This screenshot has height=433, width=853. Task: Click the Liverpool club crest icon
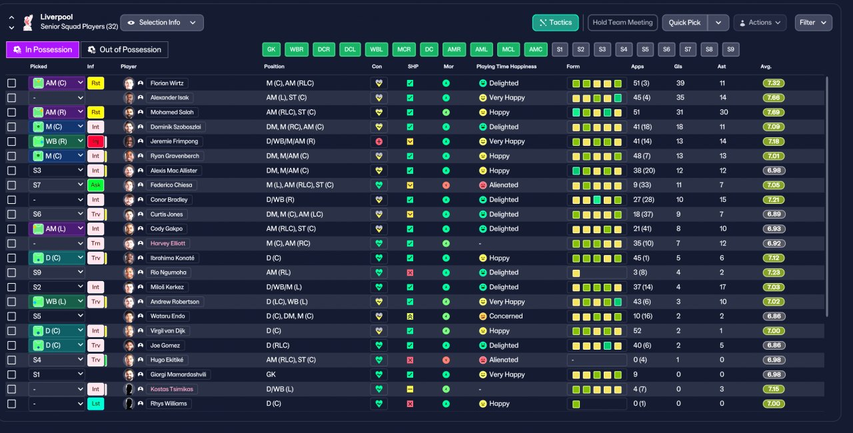[x=28, y=23]
